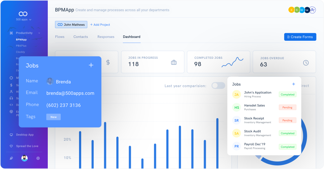The image size is (324, 169).
Task: Click the clock icon in Jobs Overdue
Action: pos(306,63)
